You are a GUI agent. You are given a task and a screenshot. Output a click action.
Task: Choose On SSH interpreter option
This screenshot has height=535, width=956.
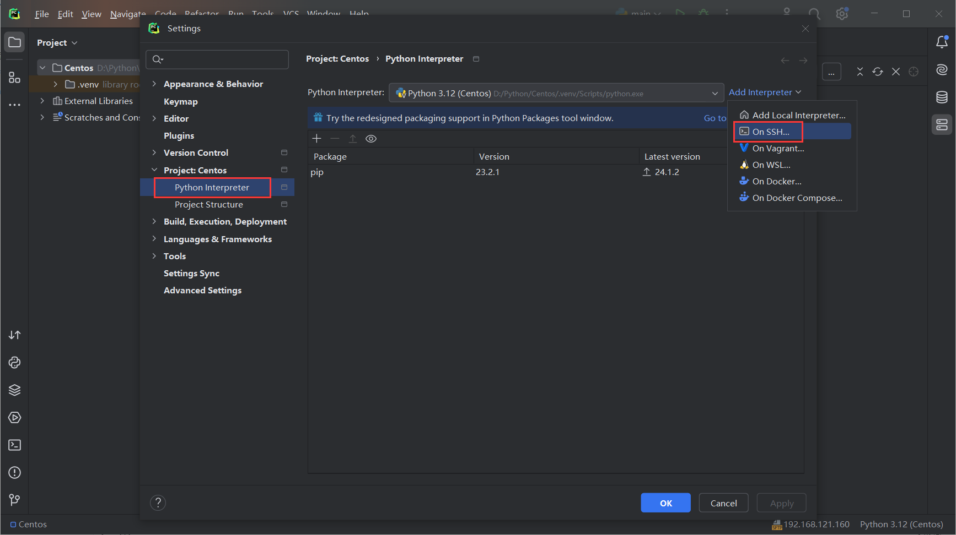pos(792,132)
